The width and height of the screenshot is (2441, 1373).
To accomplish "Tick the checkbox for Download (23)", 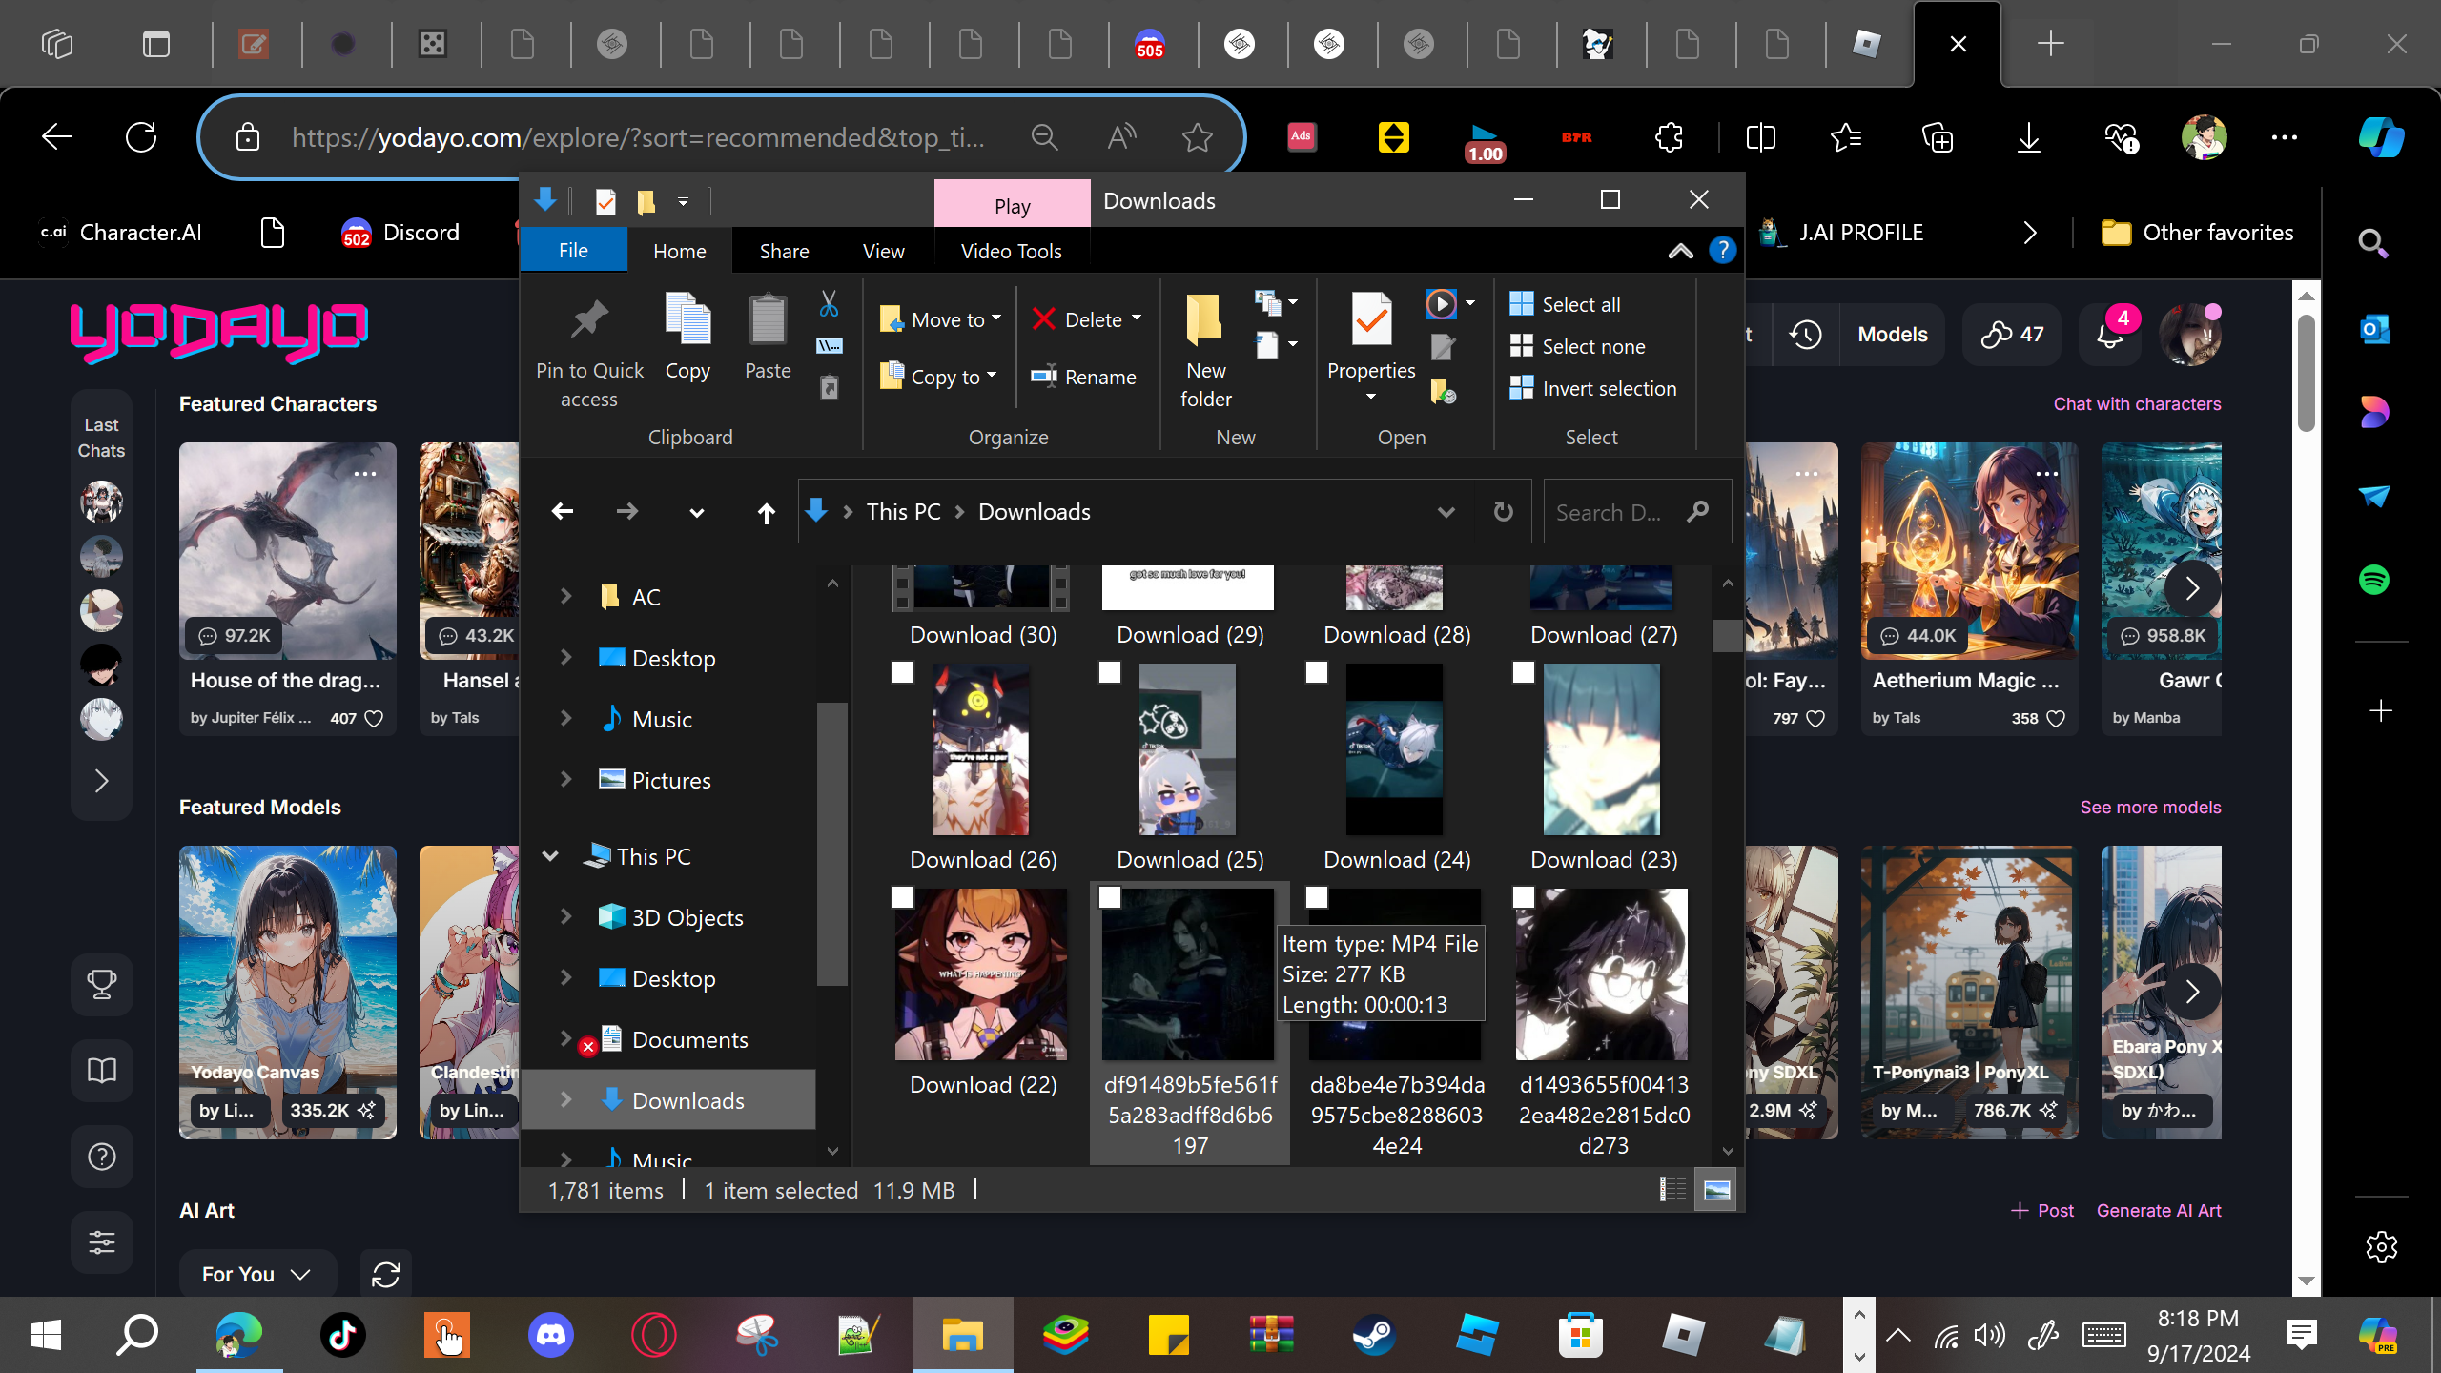I will [x=1523, y=673].
